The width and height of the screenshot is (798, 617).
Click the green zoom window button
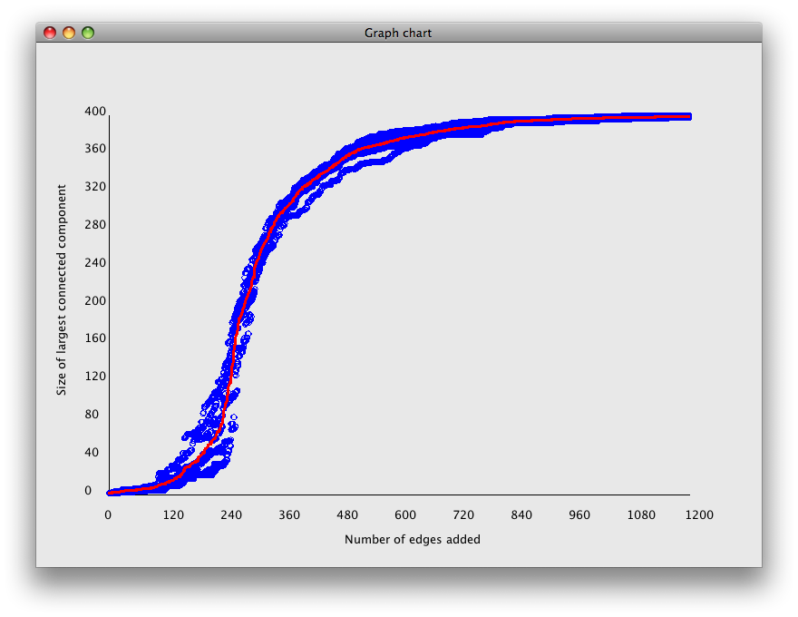tap(88, 33)
